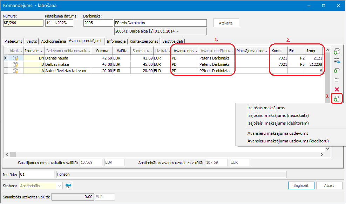The height and width of the screenshot is (204, 346).
Task: Click the Summa column header
Action: [102, 51]
